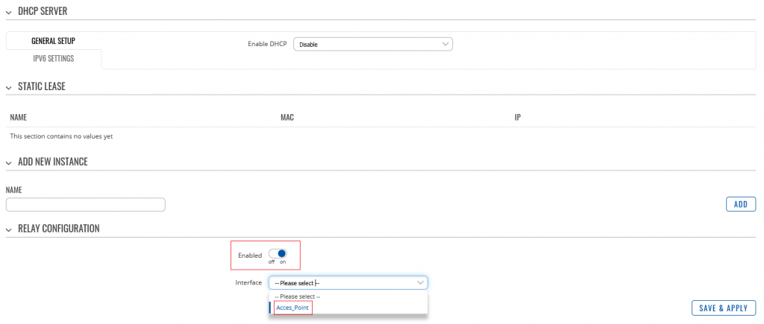Collapse the Static Lease section chevron
The image size is (764, 324).
(9, 87)
